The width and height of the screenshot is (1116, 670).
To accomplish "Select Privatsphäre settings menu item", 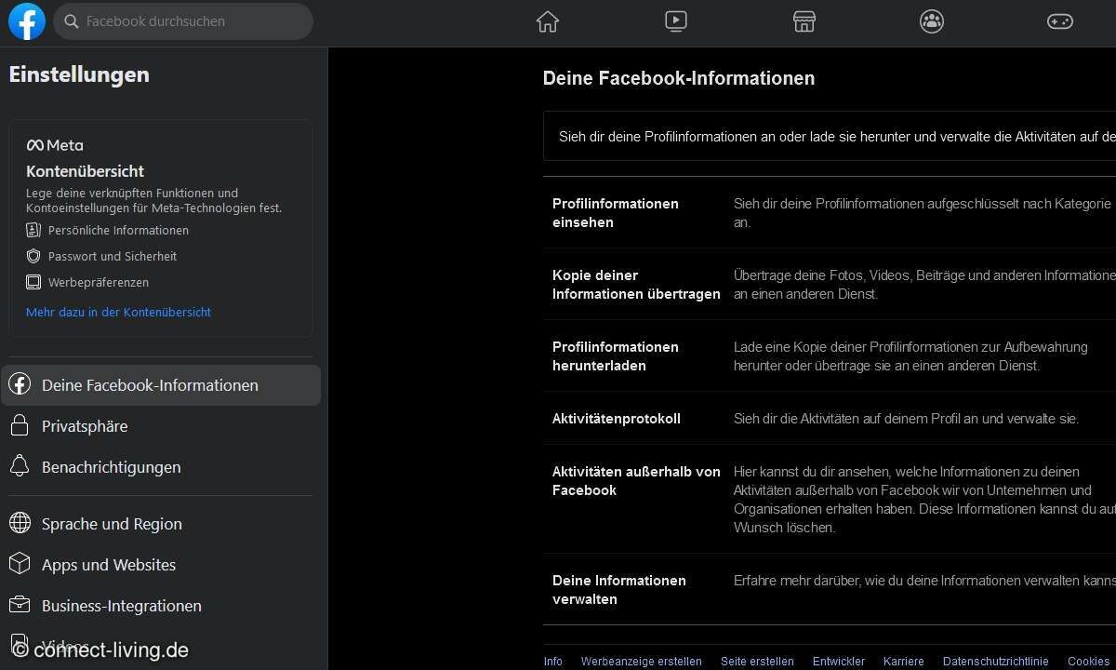I will [161, 426].
